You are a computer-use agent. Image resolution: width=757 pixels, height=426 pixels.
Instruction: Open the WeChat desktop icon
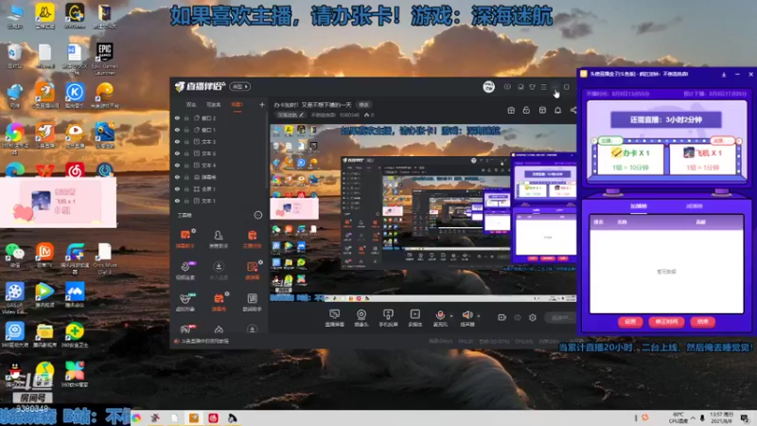point(15,254)
